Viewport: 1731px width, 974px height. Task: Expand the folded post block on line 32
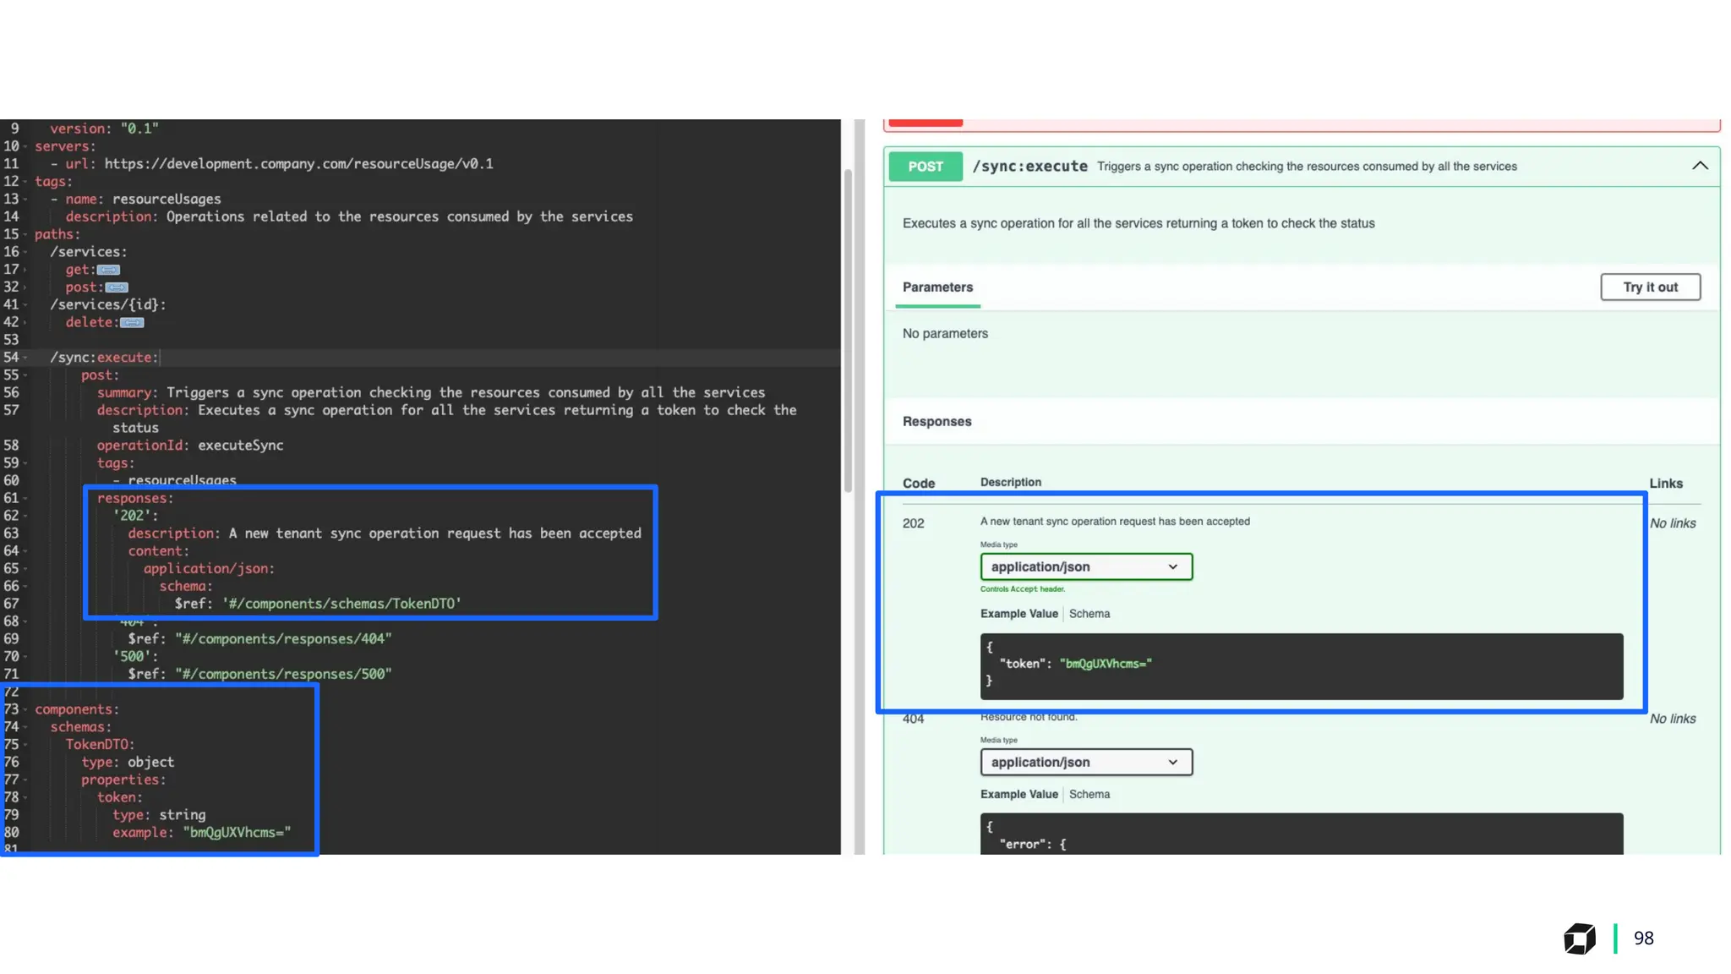point(117,287)
